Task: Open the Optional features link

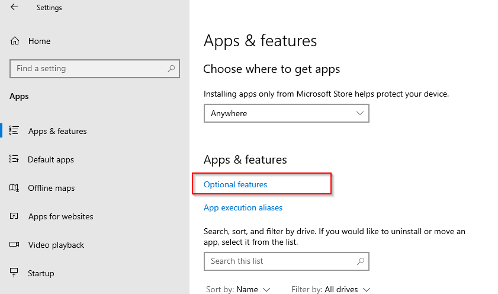Action: click(x=235, y=185)
